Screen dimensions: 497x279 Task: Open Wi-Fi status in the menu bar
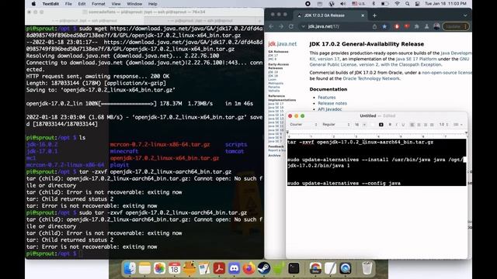[397, 4]
